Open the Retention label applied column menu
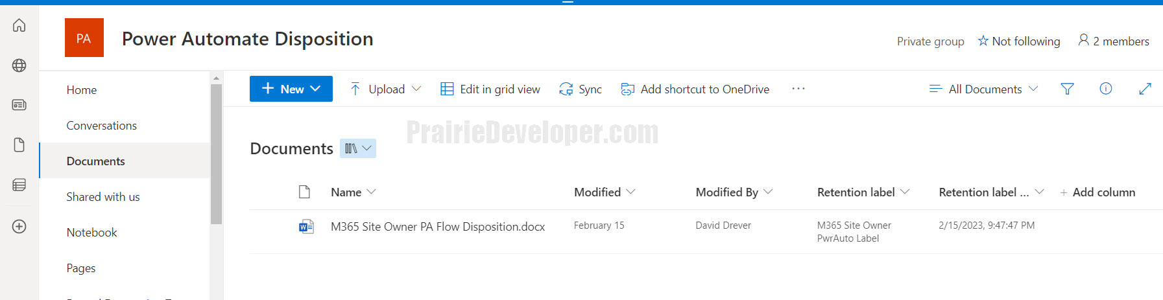1163x300 pixels. point(991,192)
